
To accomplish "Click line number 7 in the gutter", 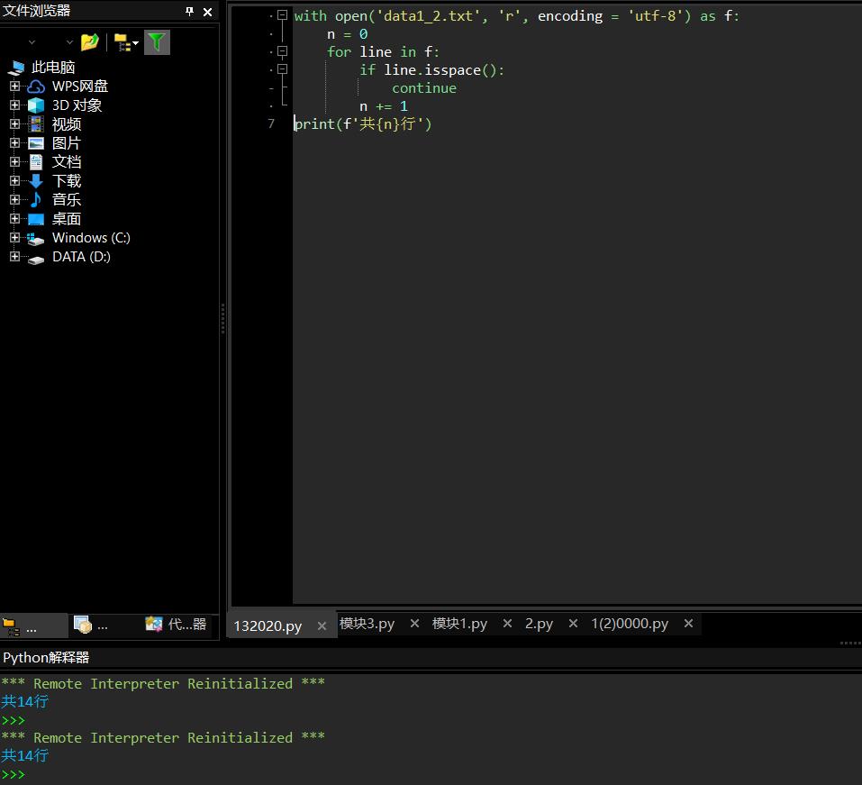I will 271,123.
